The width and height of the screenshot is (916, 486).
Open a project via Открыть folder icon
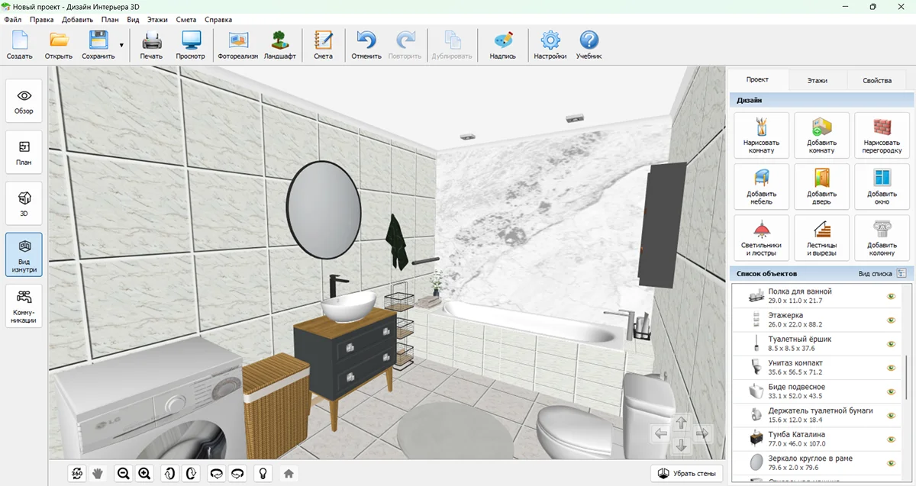[x=59, y=45]
